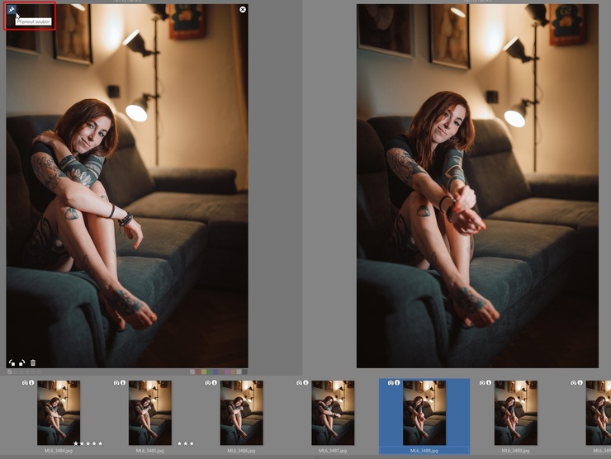Select the ML6_3487.jpg thumbnail
This screenshot has width=611, height=459.
(x=333, y=413)
